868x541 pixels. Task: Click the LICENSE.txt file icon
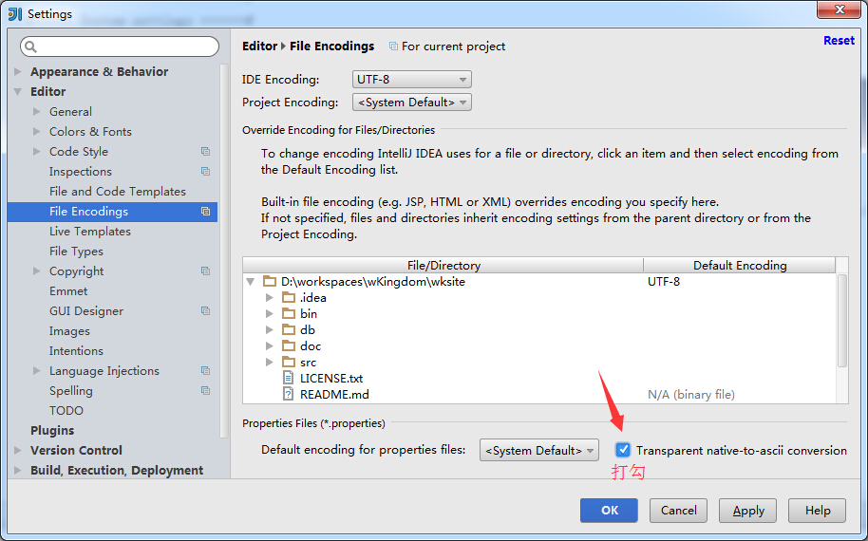289,378
